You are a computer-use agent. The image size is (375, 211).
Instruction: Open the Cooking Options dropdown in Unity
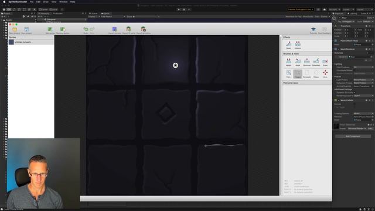[x=363, y=113]
